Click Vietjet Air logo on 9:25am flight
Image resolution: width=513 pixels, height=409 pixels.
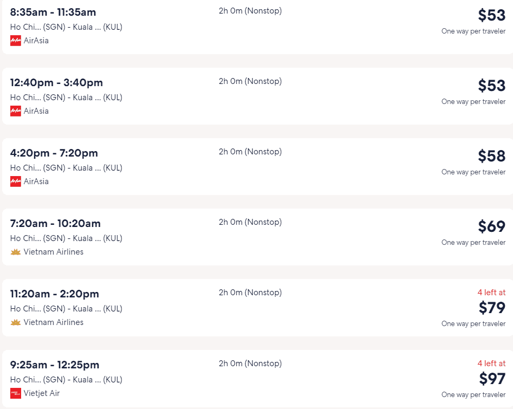[15, 393]
